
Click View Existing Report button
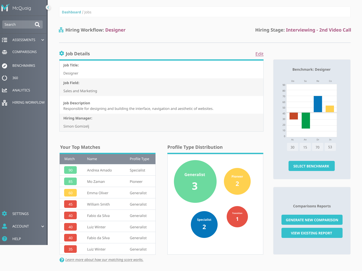point(312,233)
